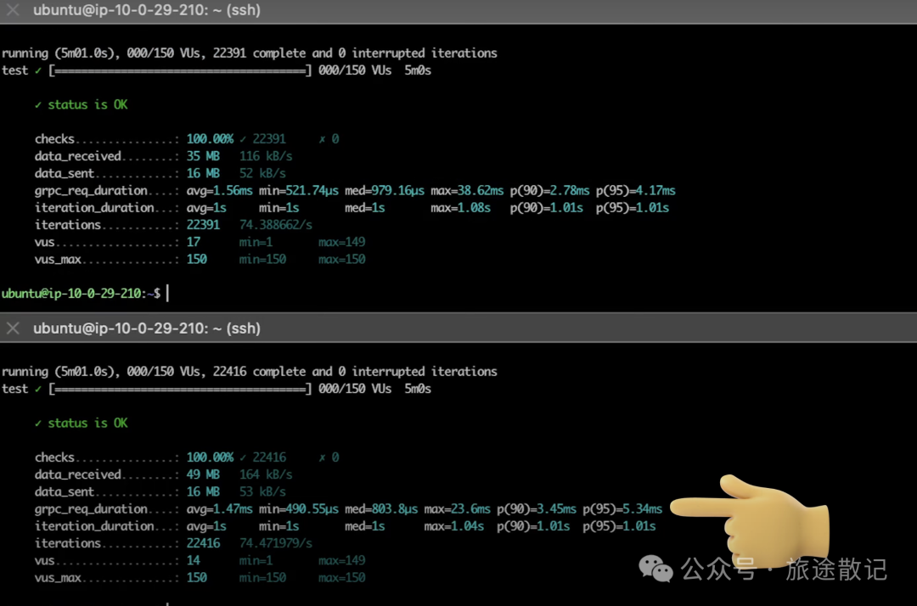Click upper iterations count 22391

pyautogui.click(x=203, y=225)
